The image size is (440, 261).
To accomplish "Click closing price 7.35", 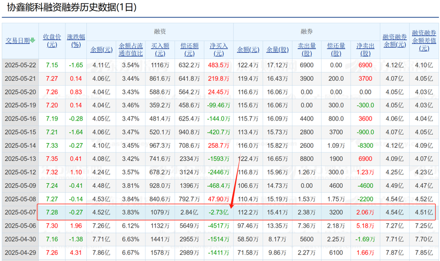I will click(x=52, y=159).
